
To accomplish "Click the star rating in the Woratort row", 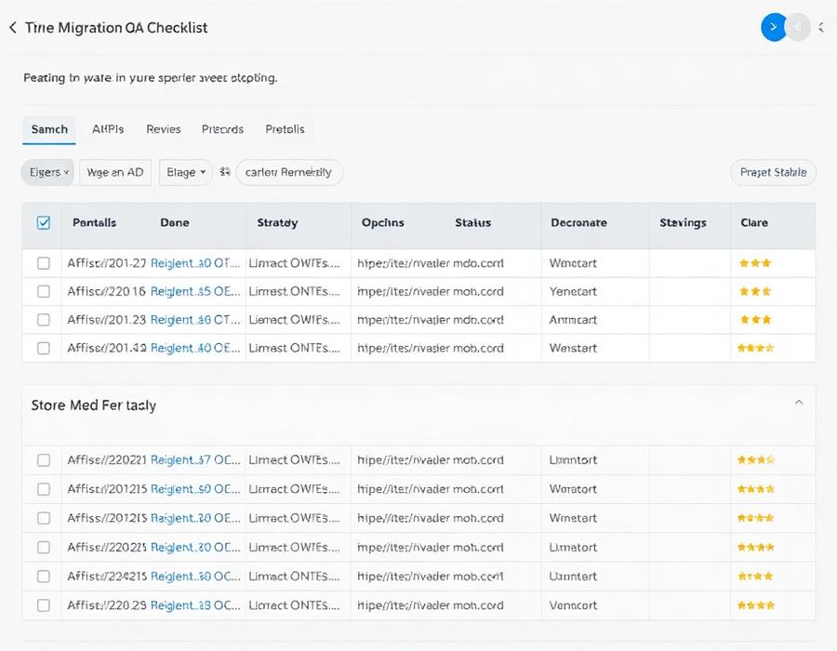I will (x=756, y=489).
